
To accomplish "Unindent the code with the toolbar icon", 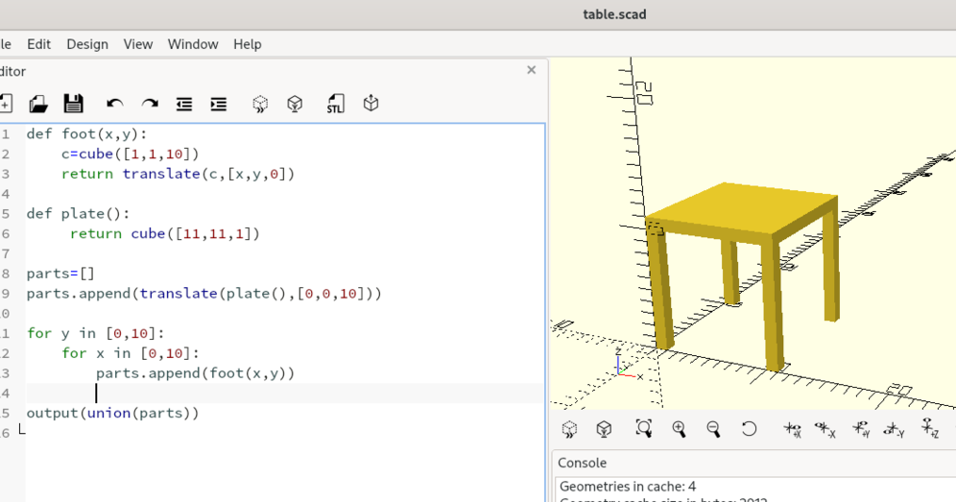I will [x=184, y=105].
